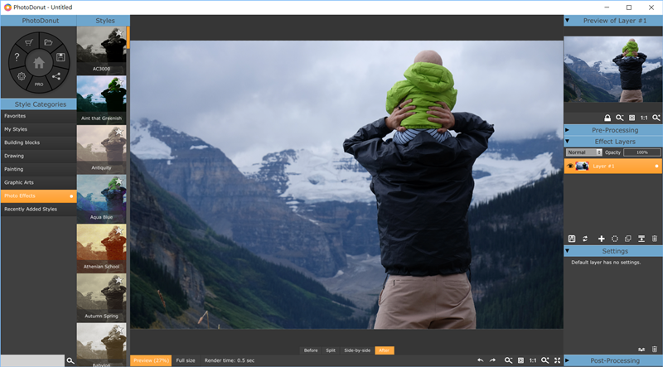
Task: Select the Building blocks category
Action: tap(38, 142)
